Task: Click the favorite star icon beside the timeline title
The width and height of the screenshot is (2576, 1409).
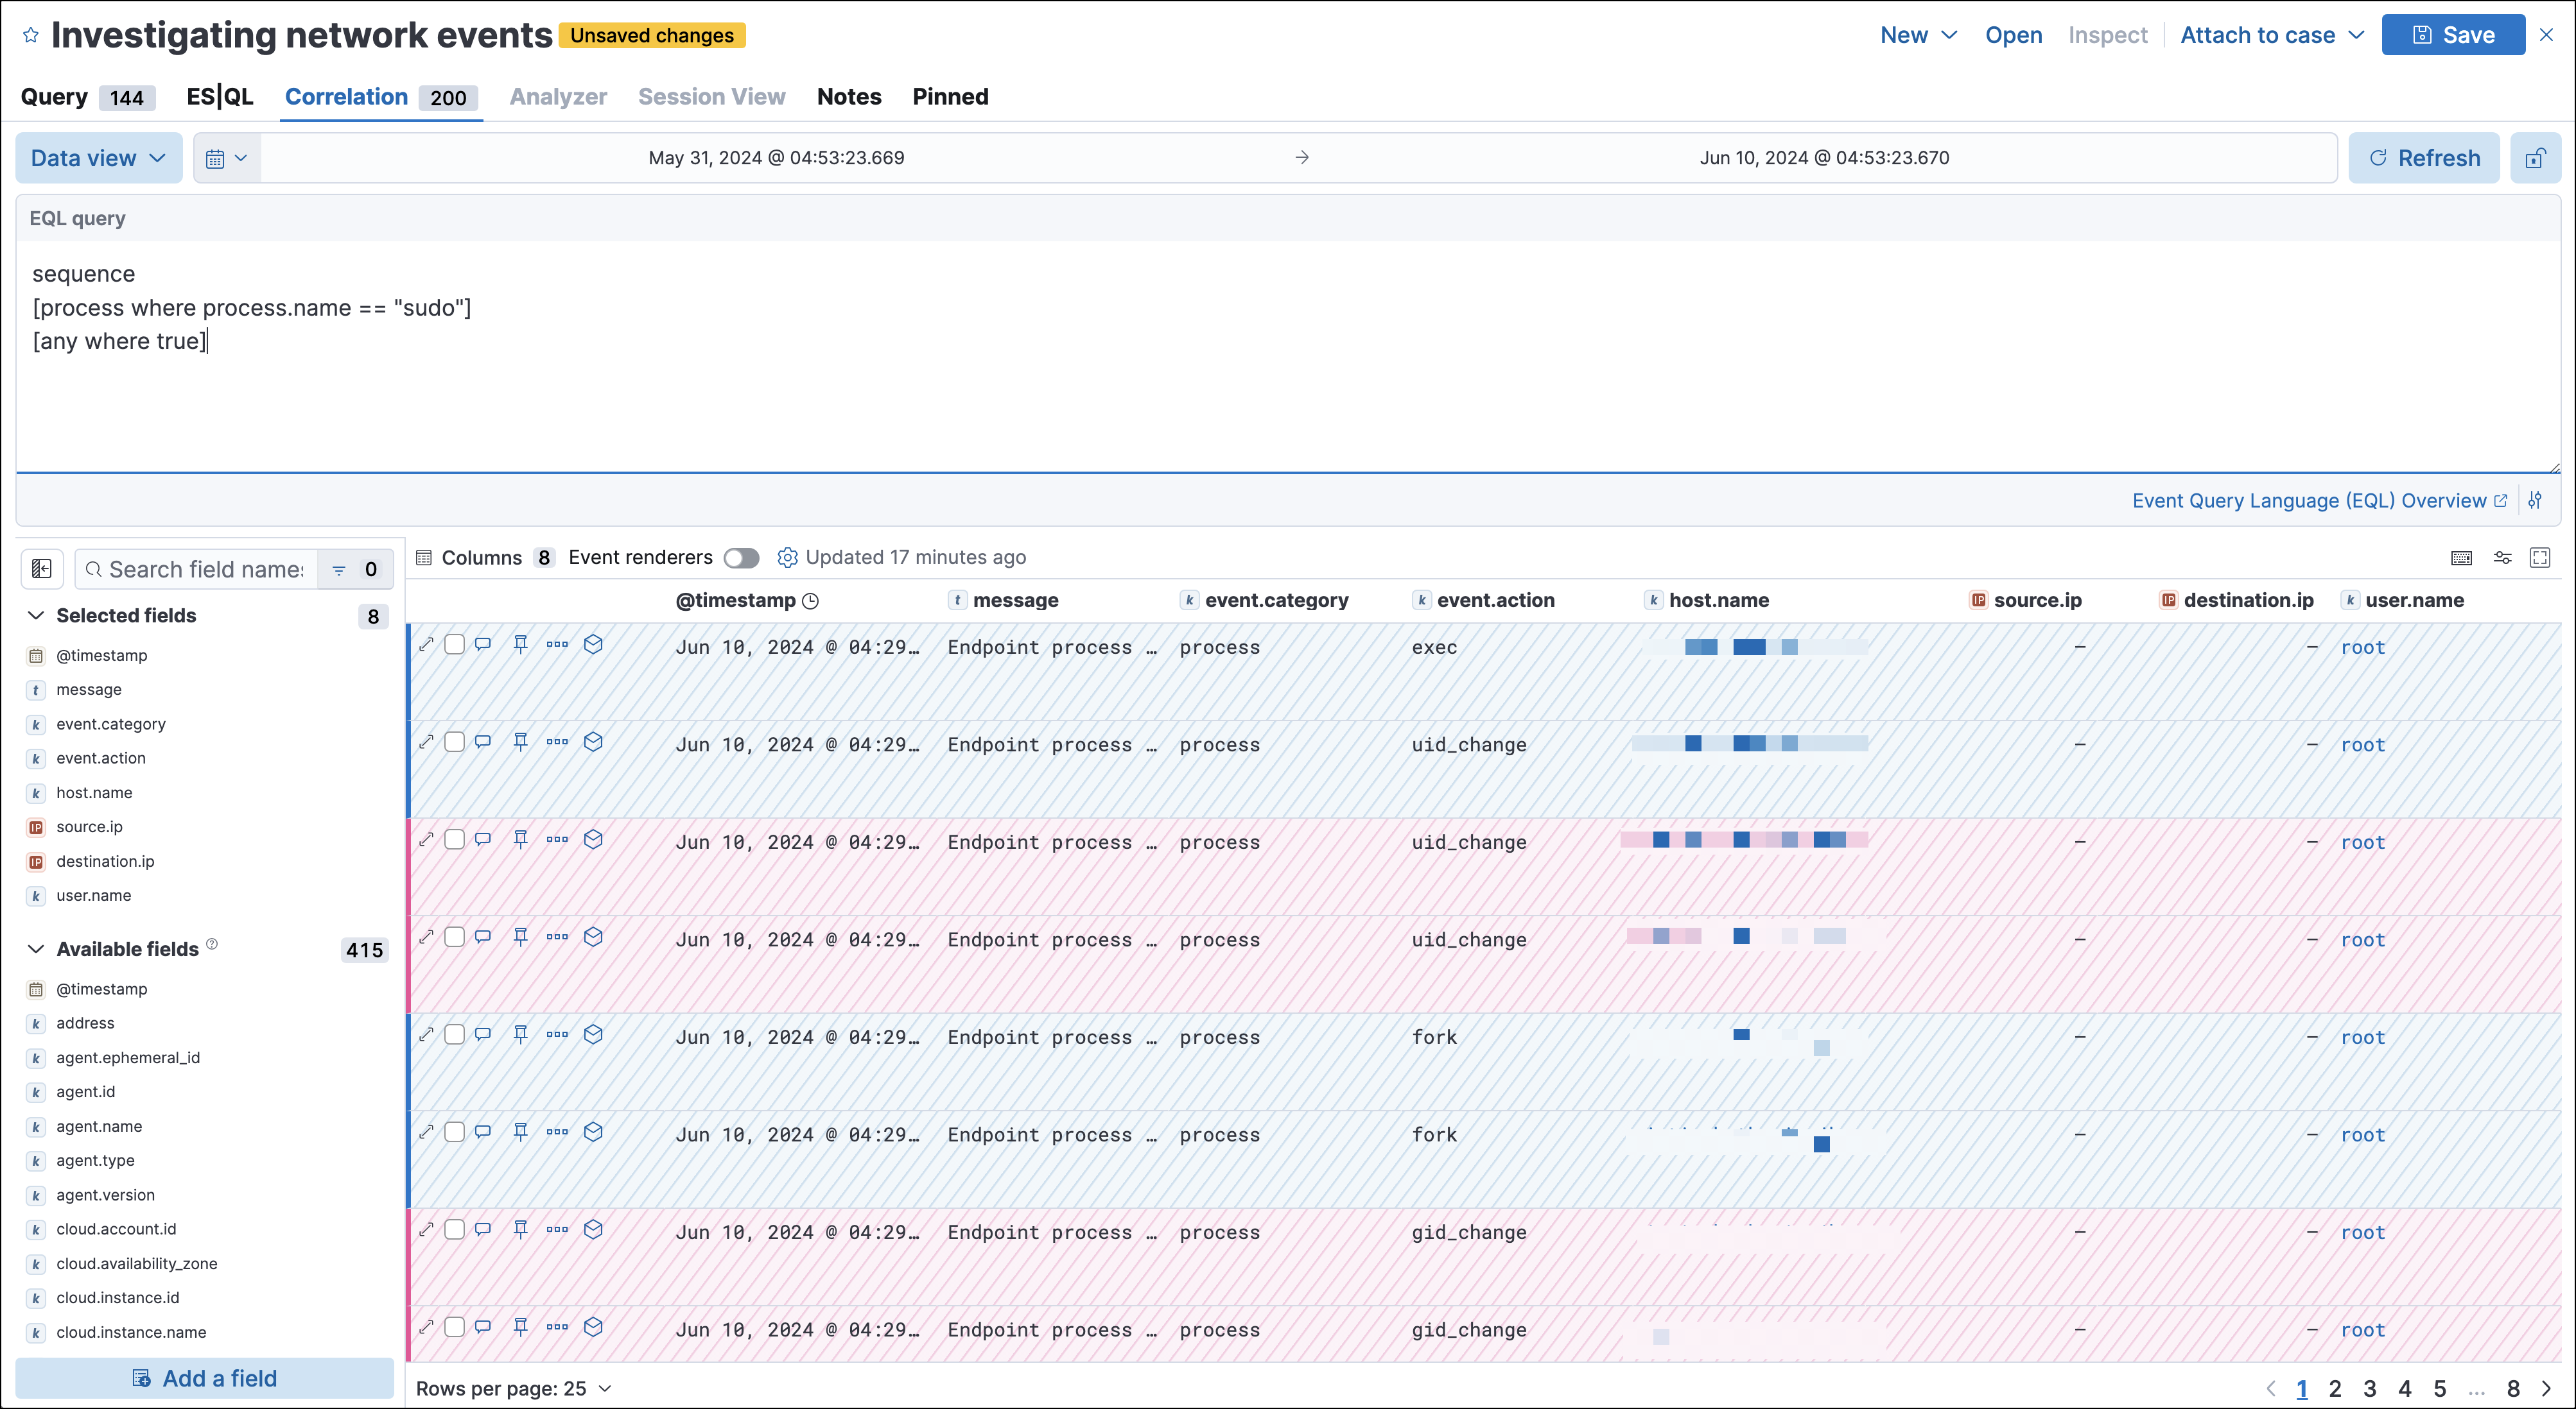Action: pyautogui.click(x=31, y=35)
